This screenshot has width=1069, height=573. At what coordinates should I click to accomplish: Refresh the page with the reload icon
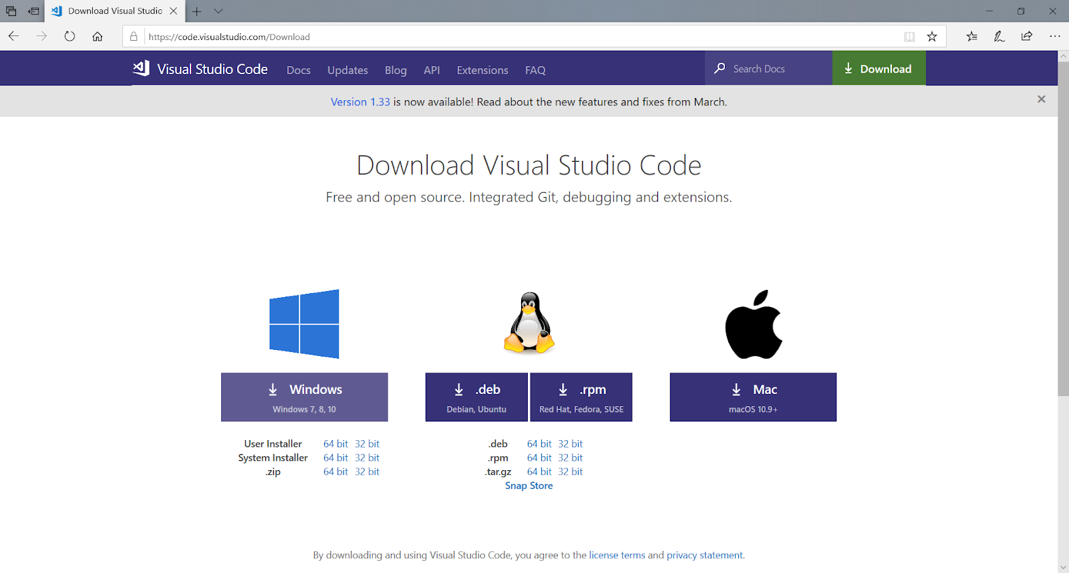click(x=69, y=36)
